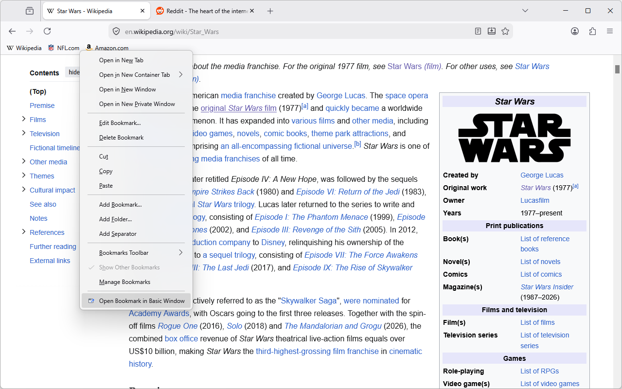Choose Open in New Tab

[136, 60]
